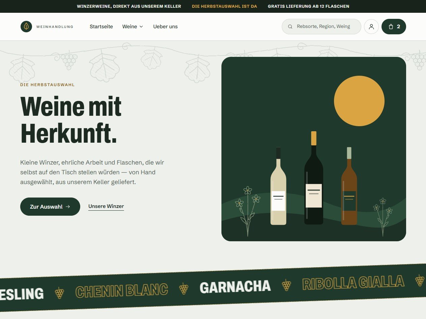Viewport: 426px width, 319px height.
Task: Click the 'Die Herbstauswahl ist da' announcement
Action: [224, 6]
